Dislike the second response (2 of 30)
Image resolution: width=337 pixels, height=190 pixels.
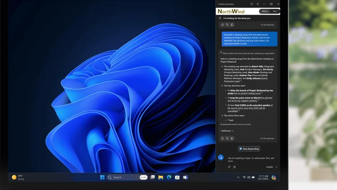[227, 138]
